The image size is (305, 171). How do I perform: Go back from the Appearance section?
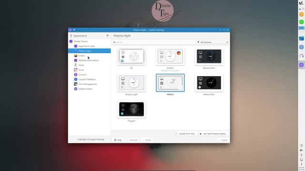[71, 36]
